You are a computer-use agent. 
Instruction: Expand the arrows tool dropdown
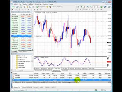click(x=42, y=10)
